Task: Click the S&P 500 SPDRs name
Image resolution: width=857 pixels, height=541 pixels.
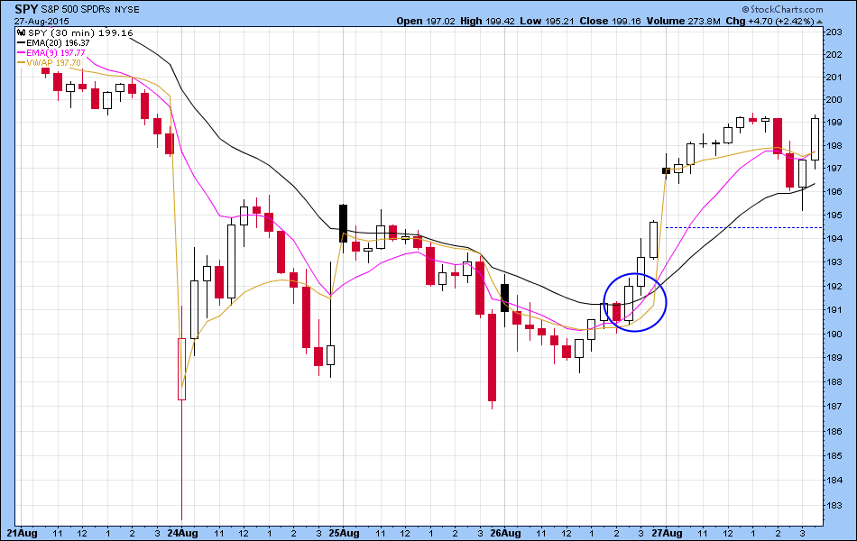Action: pos(76,10)
